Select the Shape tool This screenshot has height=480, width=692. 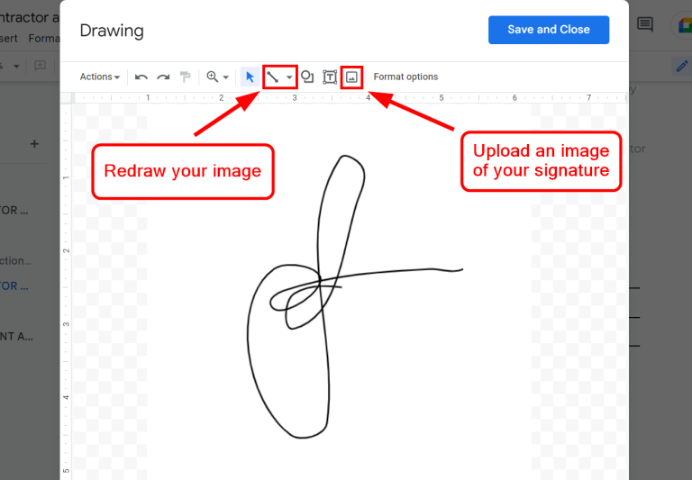(307, 77)
